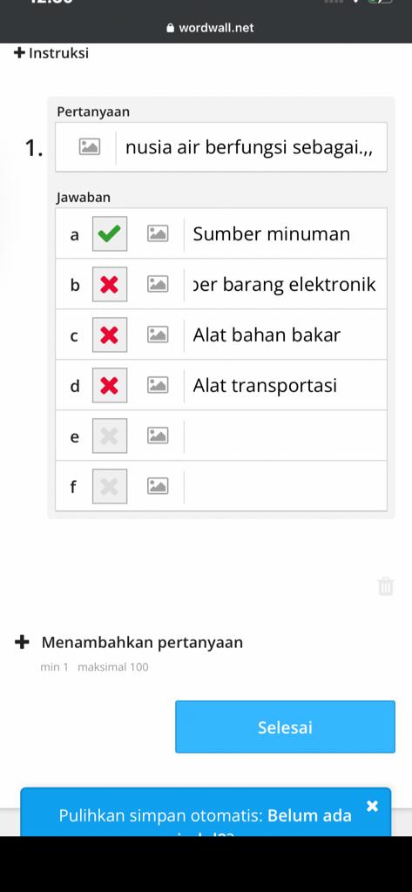
Task: Add image to answer b
Action: click(x=158, y=284)
